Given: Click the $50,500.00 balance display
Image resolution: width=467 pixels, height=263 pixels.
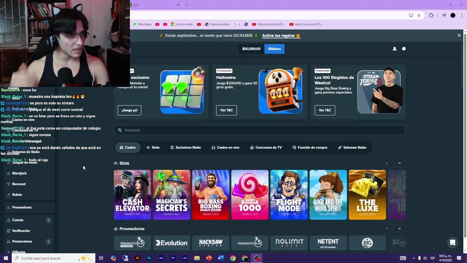Looking at the screenshot, I should click(251, 49).
